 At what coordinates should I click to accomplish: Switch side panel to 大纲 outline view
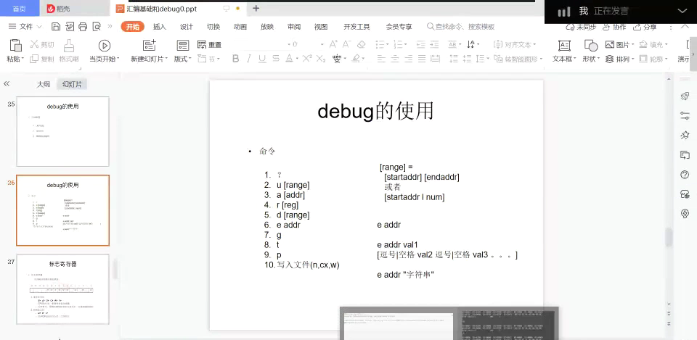(x=44, y=84)
